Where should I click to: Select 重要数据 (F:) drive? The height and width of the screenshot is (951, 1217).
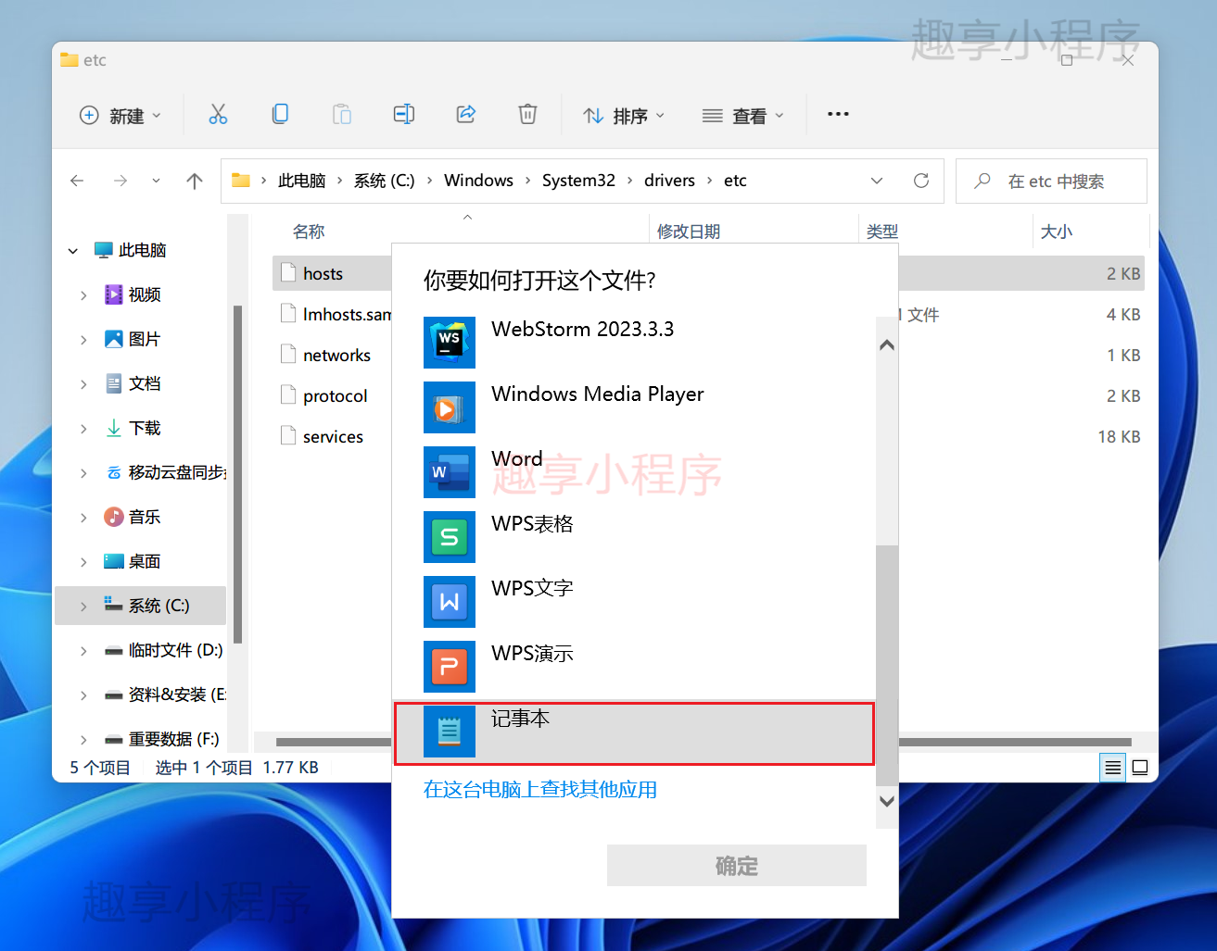tap(161, 739)
